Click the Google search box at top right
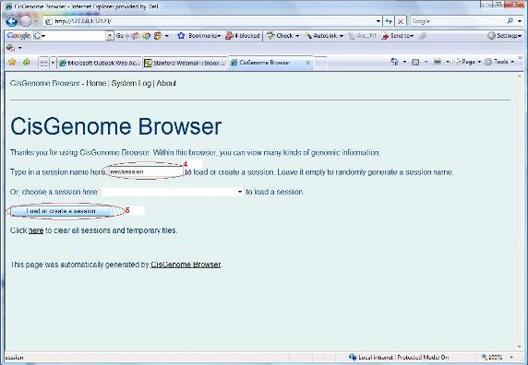Viewport: 528px width, 365px height. tap(458, 21)
